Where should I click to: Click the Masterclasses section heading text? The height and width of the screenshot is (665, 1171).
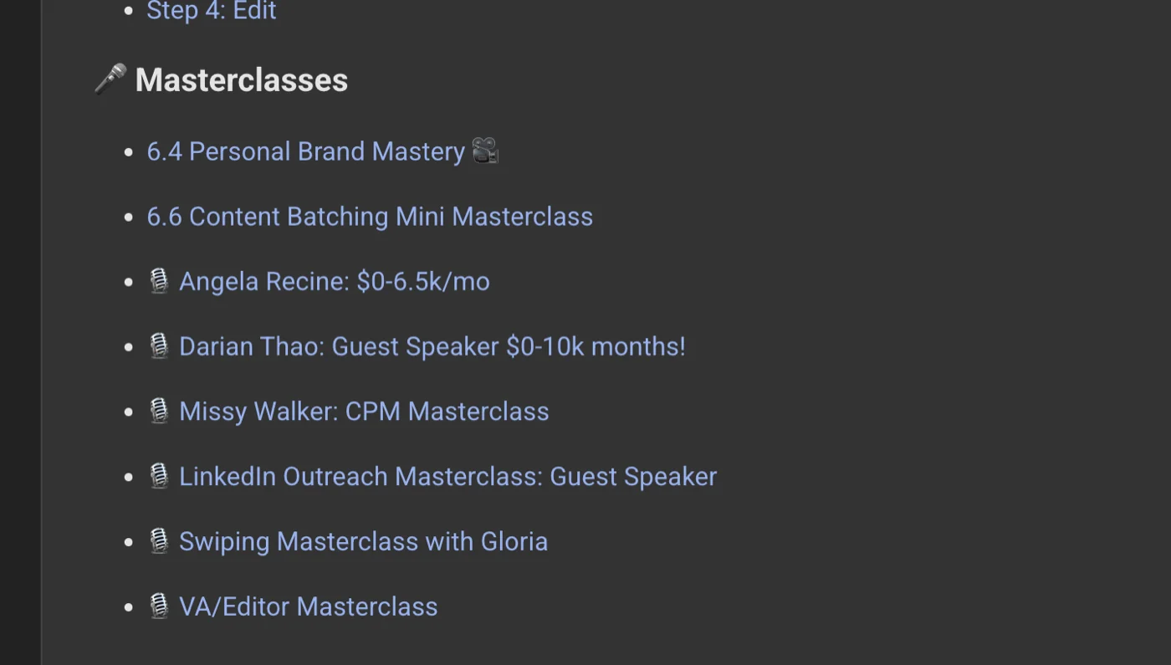click(242, 80)
